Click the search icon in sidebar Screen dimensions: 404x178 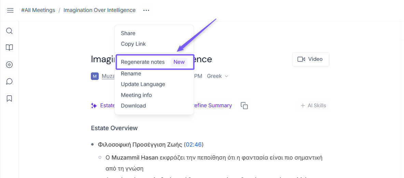coord(10,31)
